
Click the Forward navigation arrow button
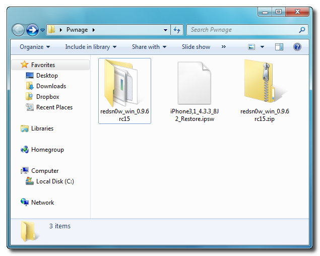(x=32, y=30)
